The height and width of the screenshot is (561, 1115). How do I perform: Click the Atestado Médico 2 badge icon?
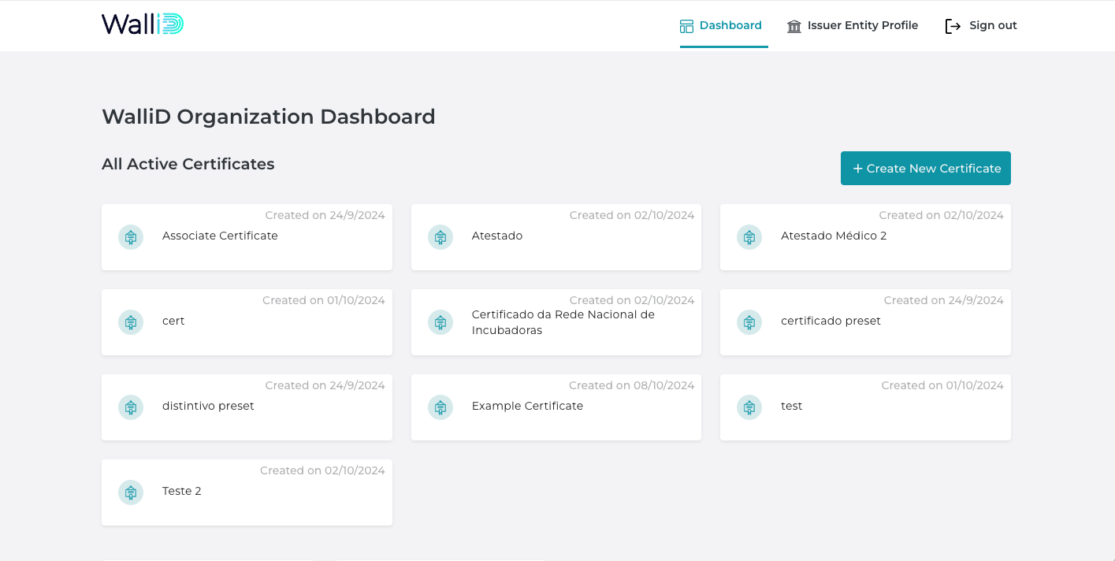coord(749,237)
